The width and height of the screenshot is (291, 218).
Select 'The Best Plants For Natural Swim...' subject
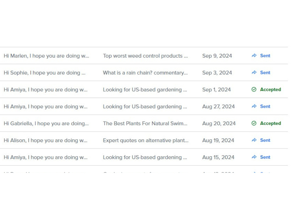point(145,124)
